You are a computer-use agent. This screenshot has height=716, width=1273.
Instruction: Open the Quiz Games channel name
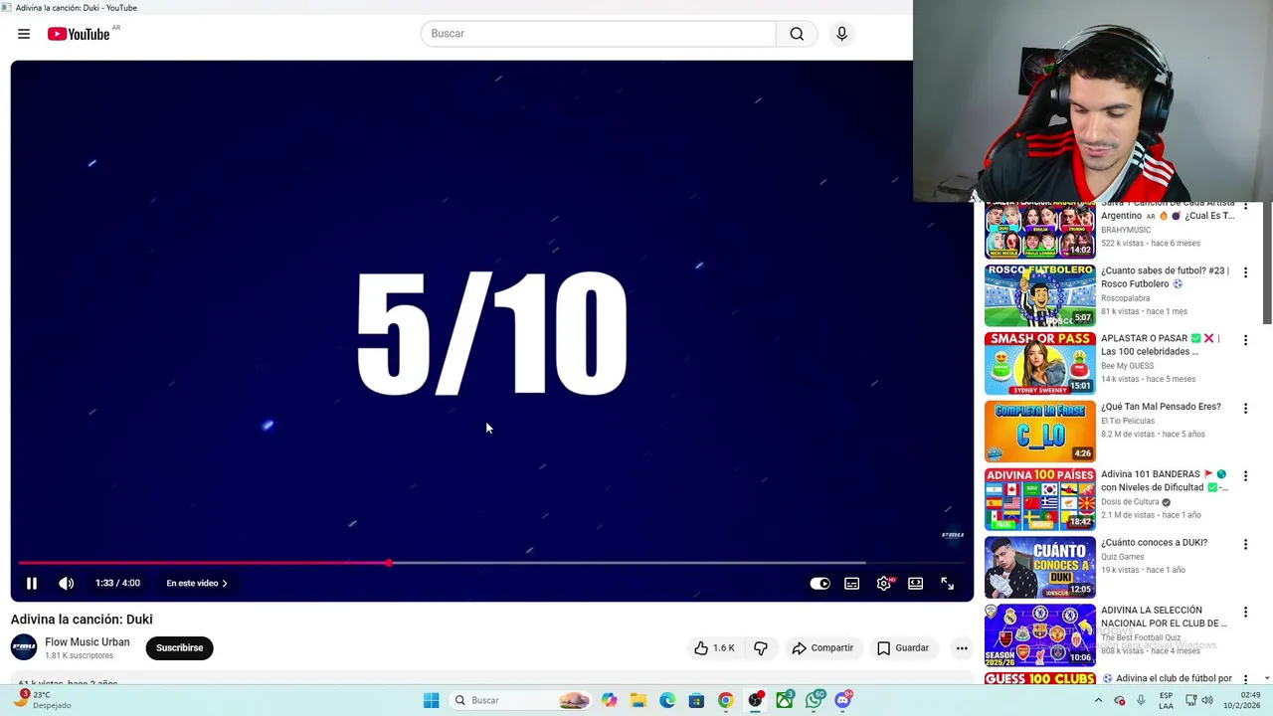tap(1122, 557)
